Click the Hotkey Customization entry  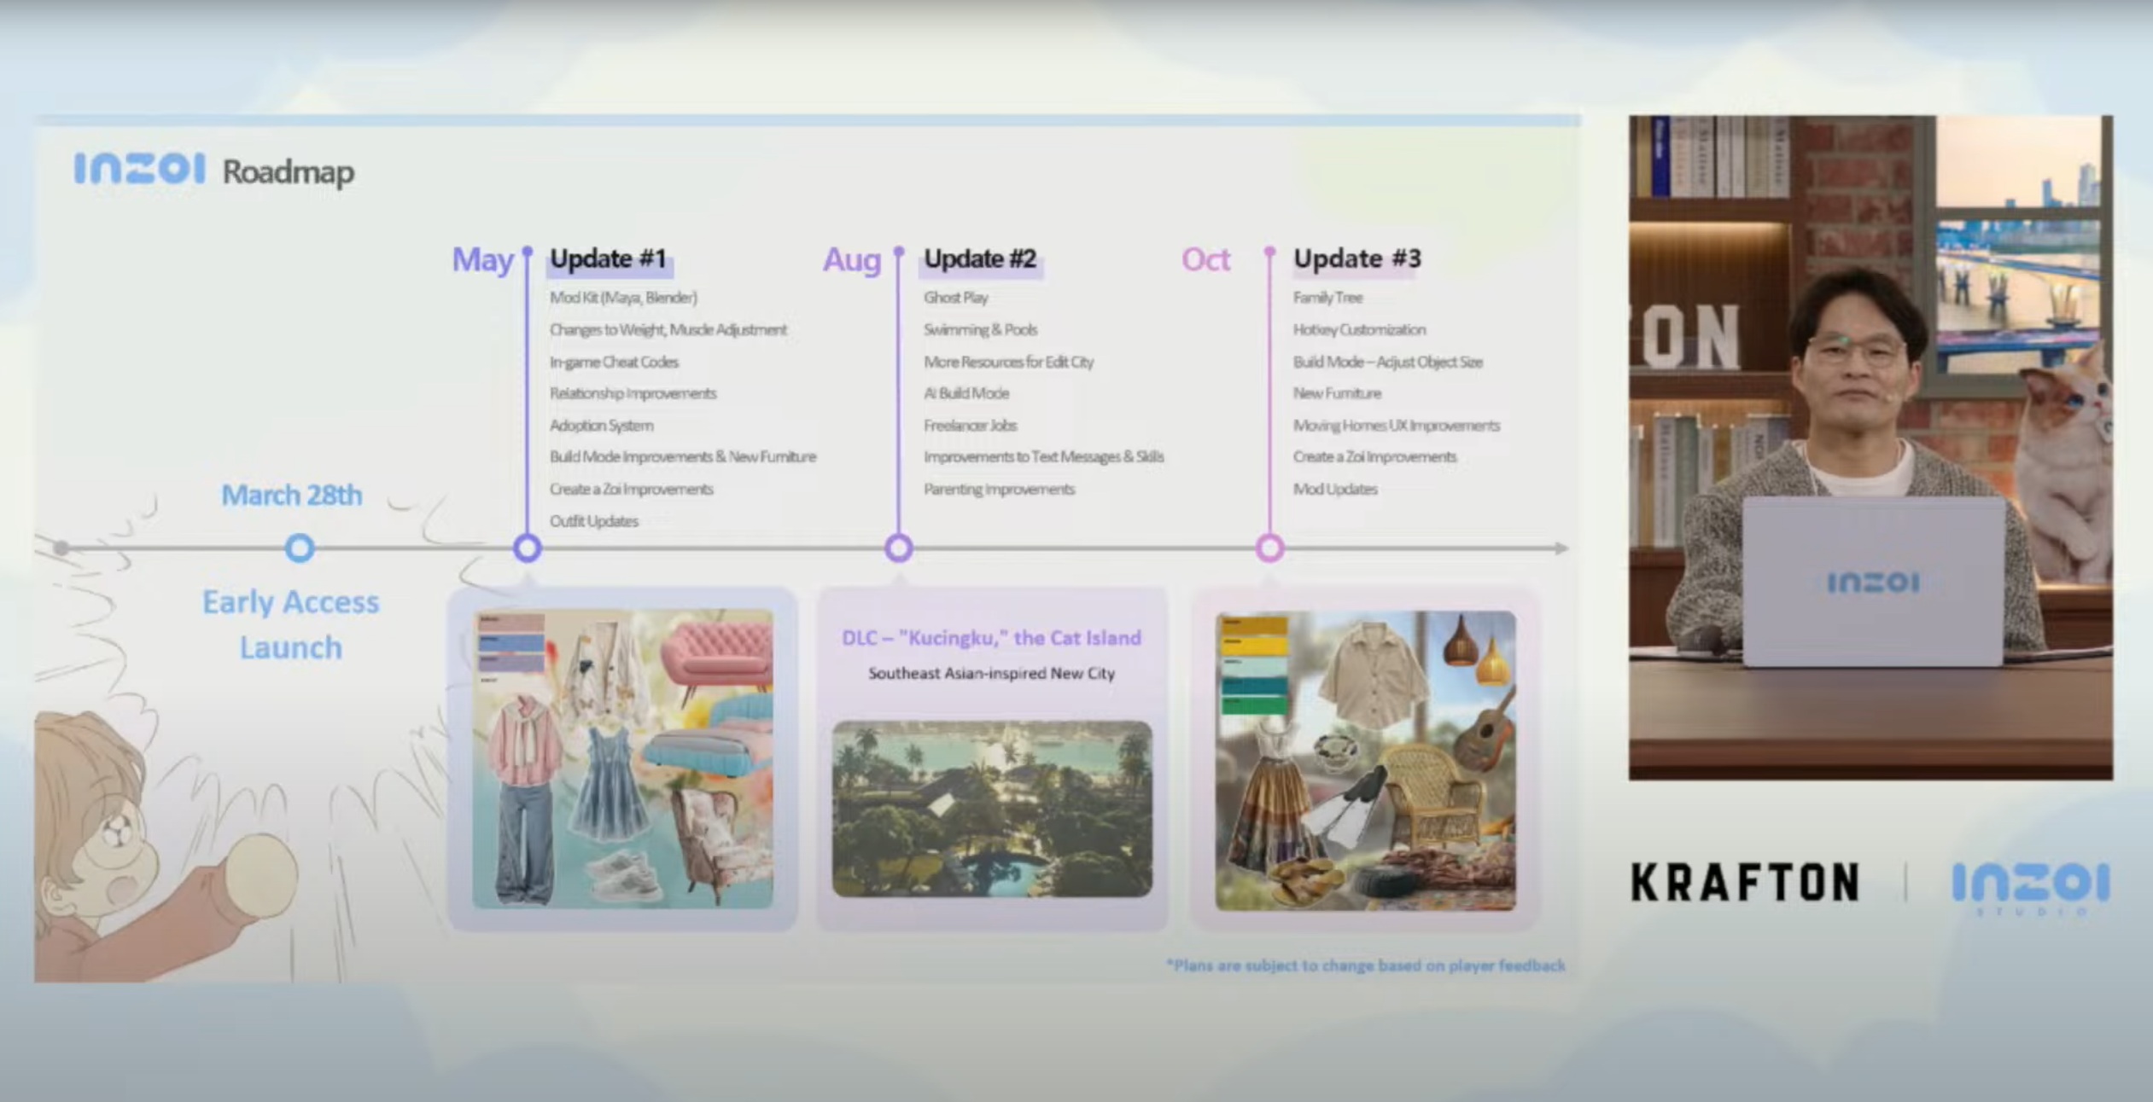1359,329
